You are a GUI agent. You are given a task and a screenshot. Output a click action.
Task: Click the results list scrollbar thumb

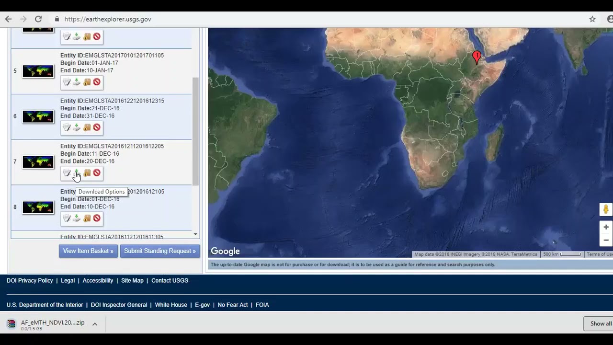point(195,131)
